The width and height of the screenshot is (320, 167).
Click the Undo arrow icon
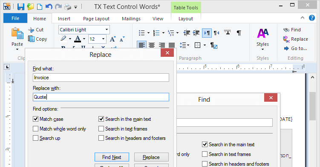[49, 7]
